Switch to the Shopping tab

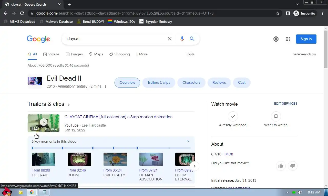[x=120, y=54]
